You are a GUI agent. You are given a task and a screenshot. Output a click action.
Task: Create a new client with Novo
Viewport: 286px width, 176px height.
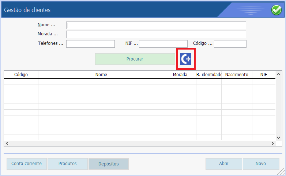click(261, 164)
